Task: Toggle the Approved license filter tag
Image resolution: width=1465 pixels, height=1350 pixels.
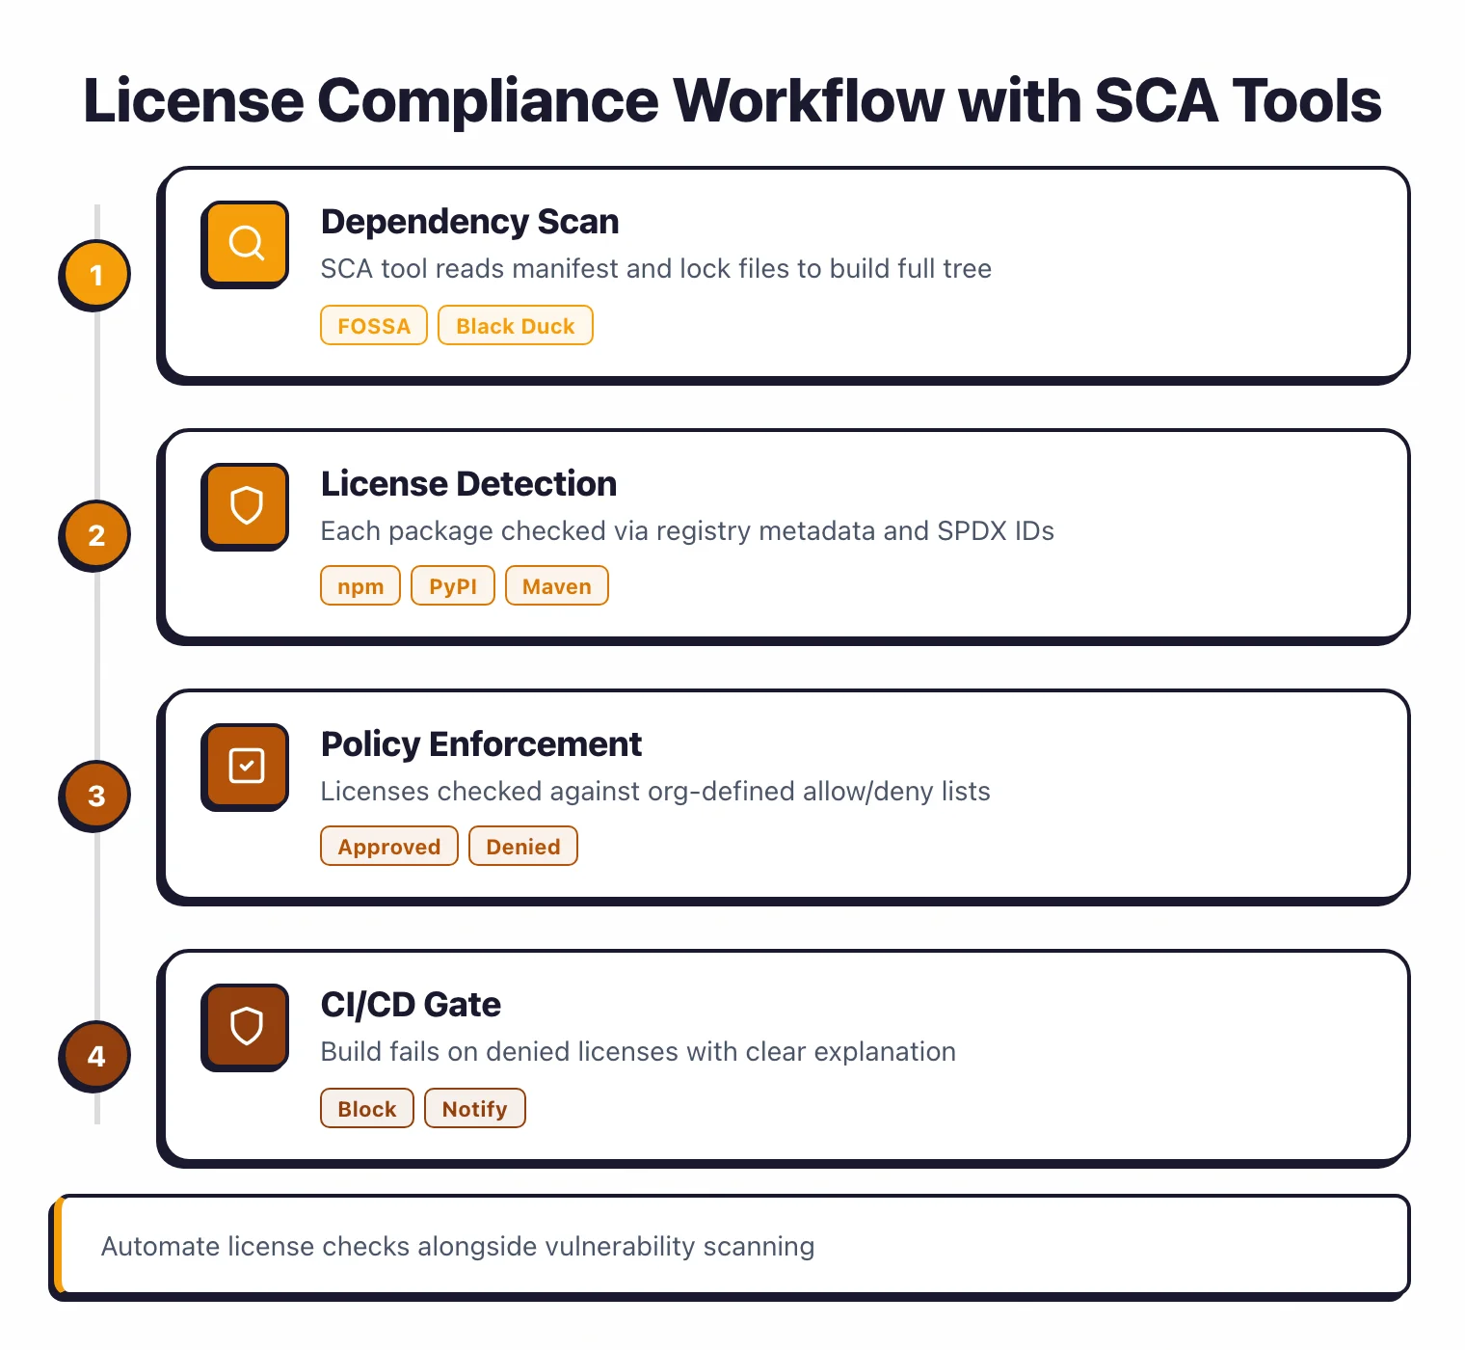Action: point(388,846)
